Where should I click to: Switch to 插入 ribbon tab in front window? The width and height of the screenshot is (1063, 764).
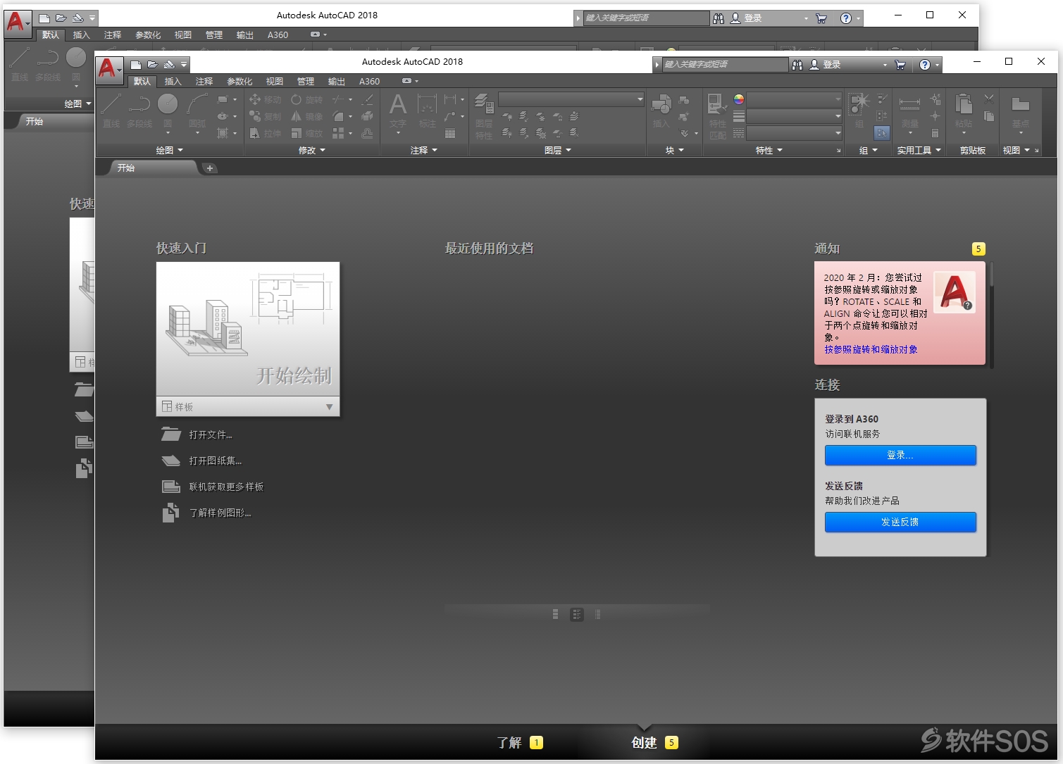click(x=173, y=81)
